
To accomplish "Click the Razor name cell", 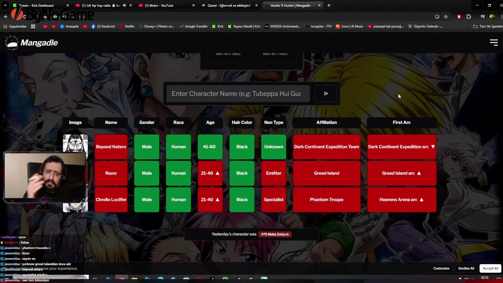I will coord(111,173).
